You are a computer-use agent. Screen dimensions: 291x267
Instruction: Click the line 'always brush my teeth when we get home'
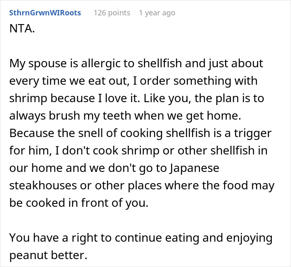coord(125,116)
